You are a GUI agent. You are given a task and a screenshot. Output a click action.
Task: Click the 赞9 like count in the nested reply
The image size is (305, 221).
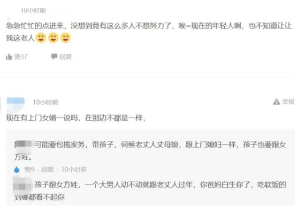tap(30, 169)
